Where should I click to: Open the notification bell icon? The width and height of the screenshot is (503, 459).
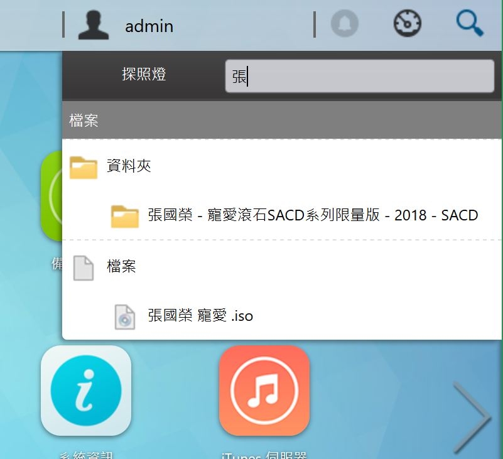click(345, 23)
